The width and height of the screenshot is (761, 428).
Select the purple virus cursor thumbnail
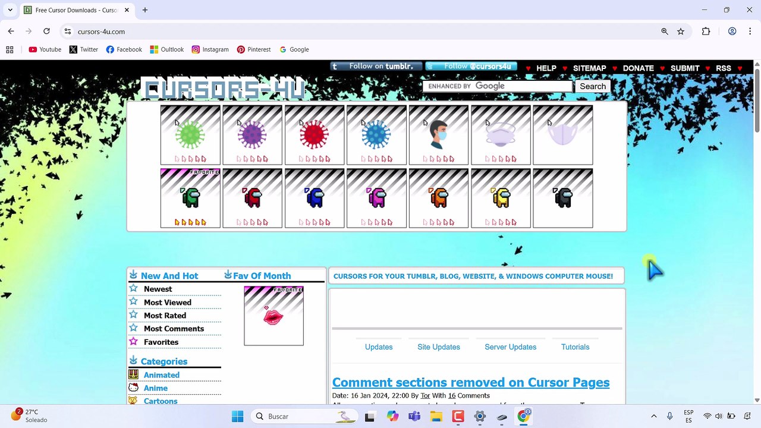point(252,135)
